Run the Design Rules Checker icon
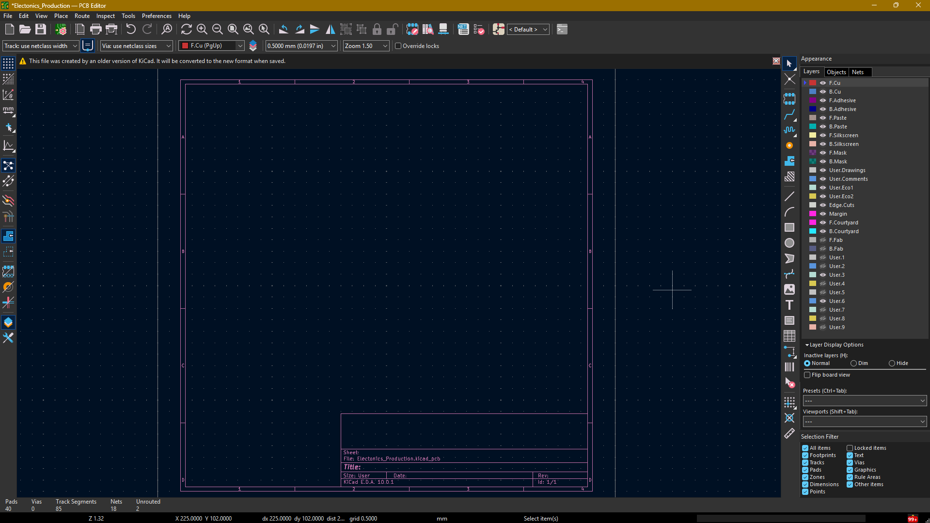This screenshot has width=930, height=523. point(479,30)
